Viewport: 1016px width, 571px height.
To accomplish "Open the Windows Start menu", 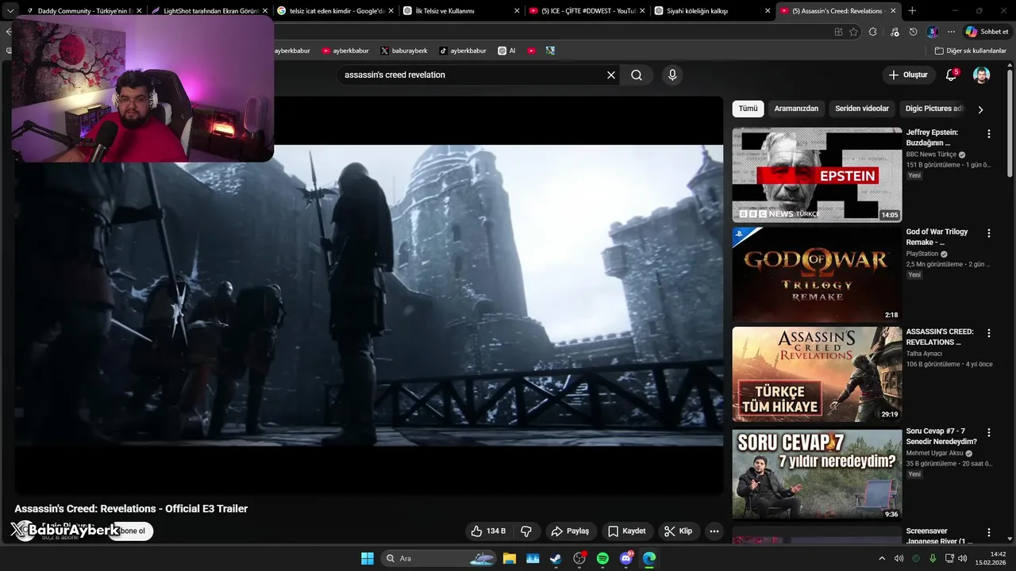I will pyautogui.click(x=368, y=558).
